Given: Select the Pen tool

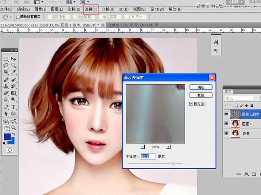Looking at the screenshot, I should click(x=6, y=107).
